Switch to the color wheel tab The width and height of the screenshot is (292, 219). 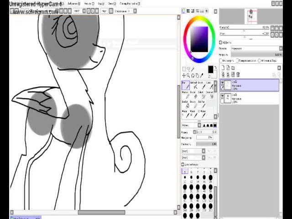183,11
